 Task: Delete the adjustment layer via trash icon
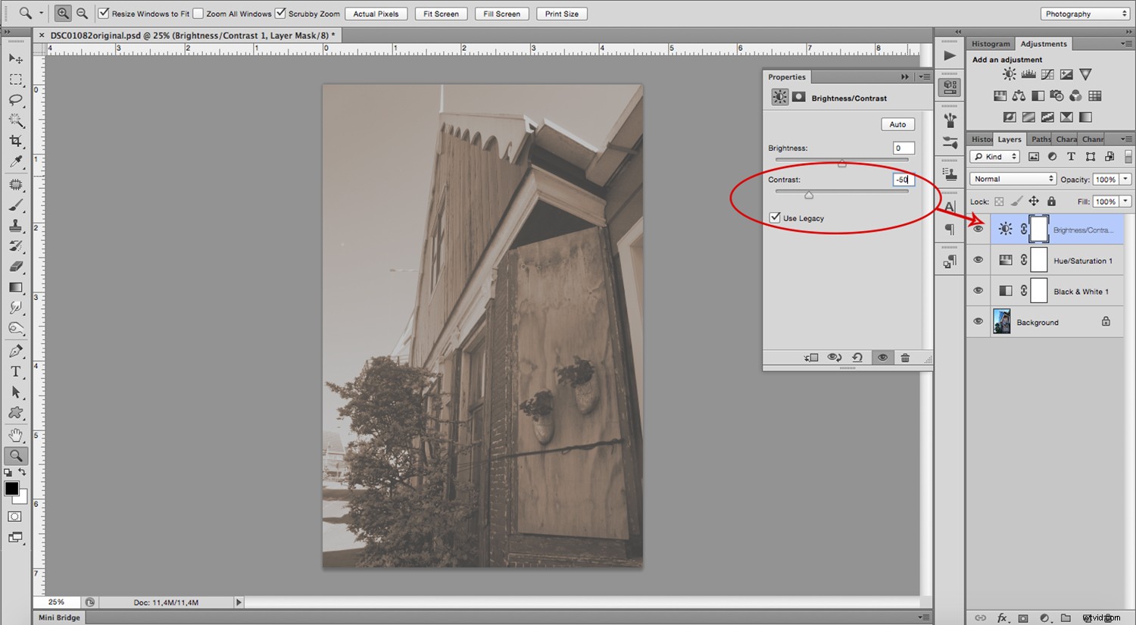pos(906,357)
